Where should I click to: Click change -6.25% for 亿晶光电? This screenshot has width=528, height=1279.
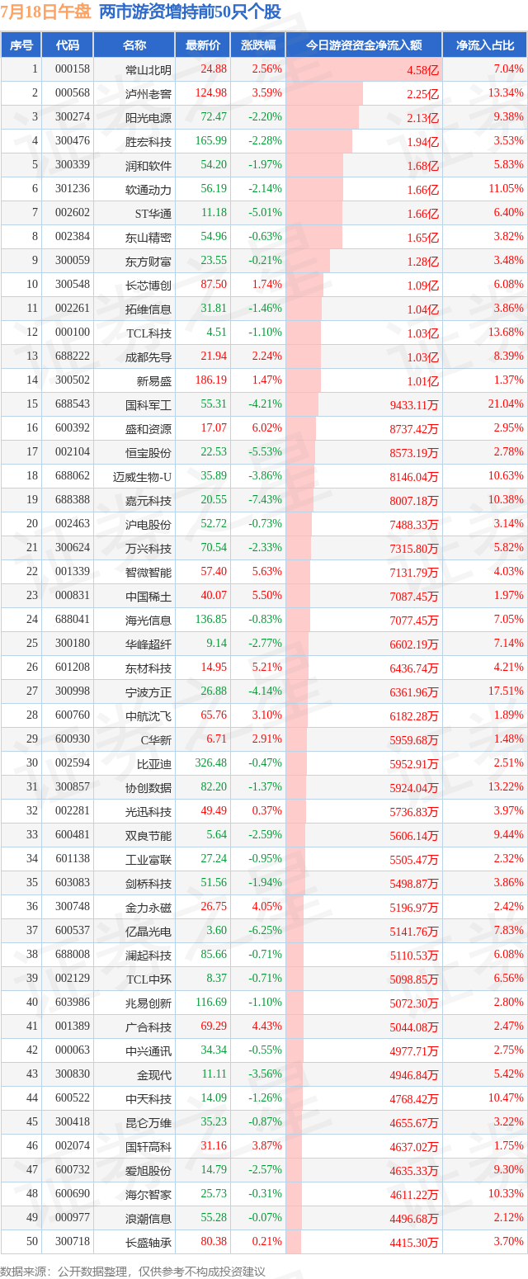pos(266,931)
